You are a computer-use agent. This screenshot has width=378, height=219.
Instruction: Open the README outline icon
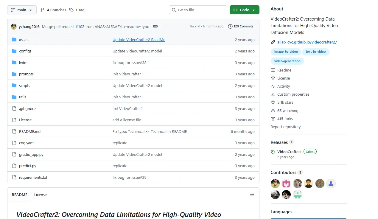coord(252,195)
